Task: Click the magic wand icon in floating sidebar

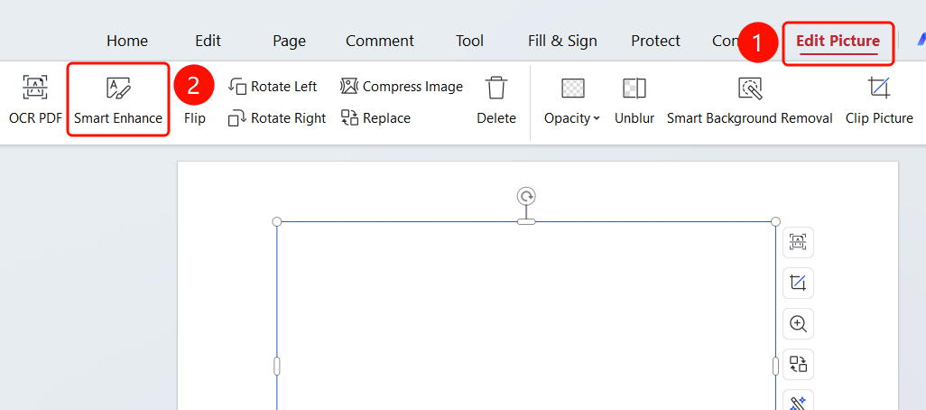Action: coord(798,402)
